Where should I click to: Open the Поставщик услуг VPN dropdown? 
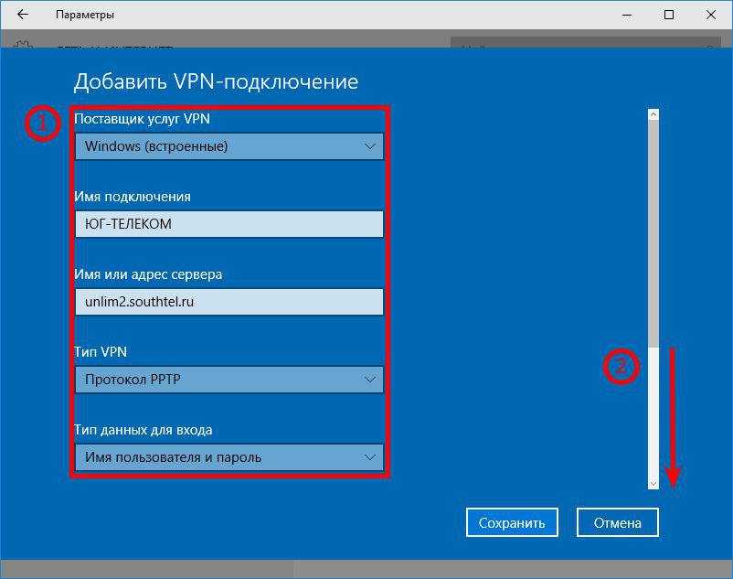point(228,145)
